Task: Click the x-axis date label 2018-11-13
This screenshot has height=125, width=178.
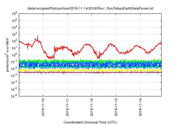Action: 116,107
